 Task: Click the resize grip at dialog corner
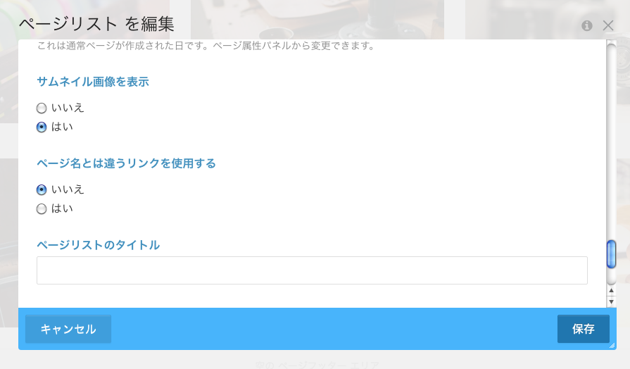pyautogui.click(x=612, y=345)
